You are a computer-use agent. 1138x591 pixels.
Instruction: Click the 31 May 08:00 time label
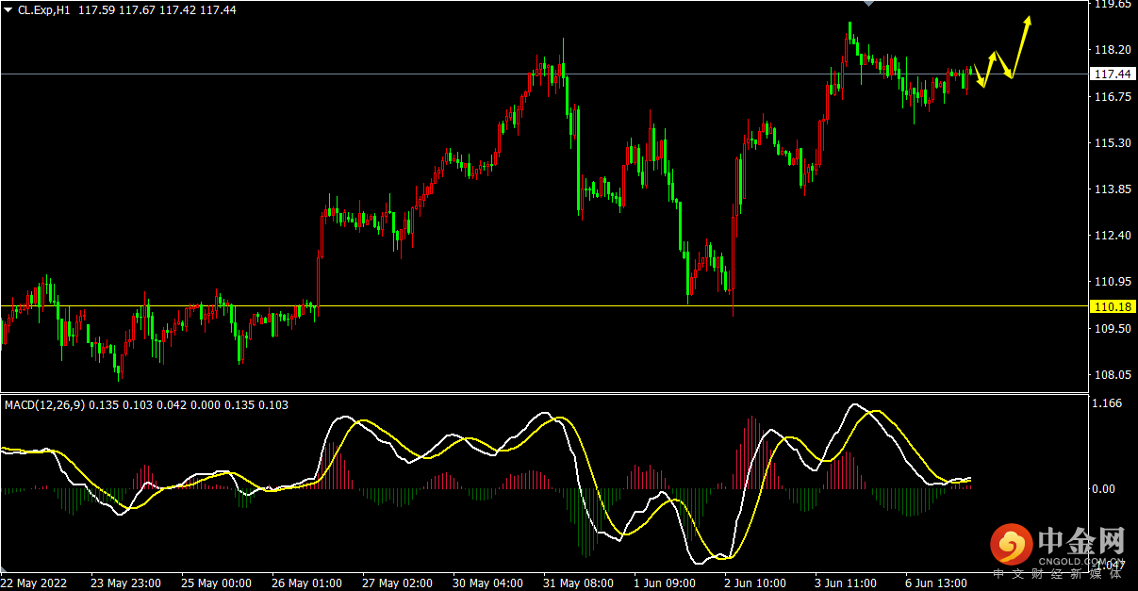[578, 583]
